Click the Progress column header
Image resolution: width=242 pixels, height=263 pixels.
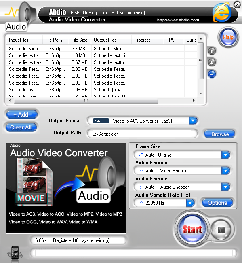(148, 40)
